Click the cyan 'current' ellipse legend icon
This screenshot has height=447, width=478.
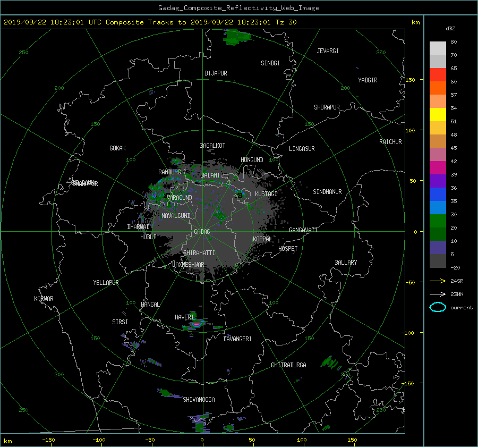(438, 307)
